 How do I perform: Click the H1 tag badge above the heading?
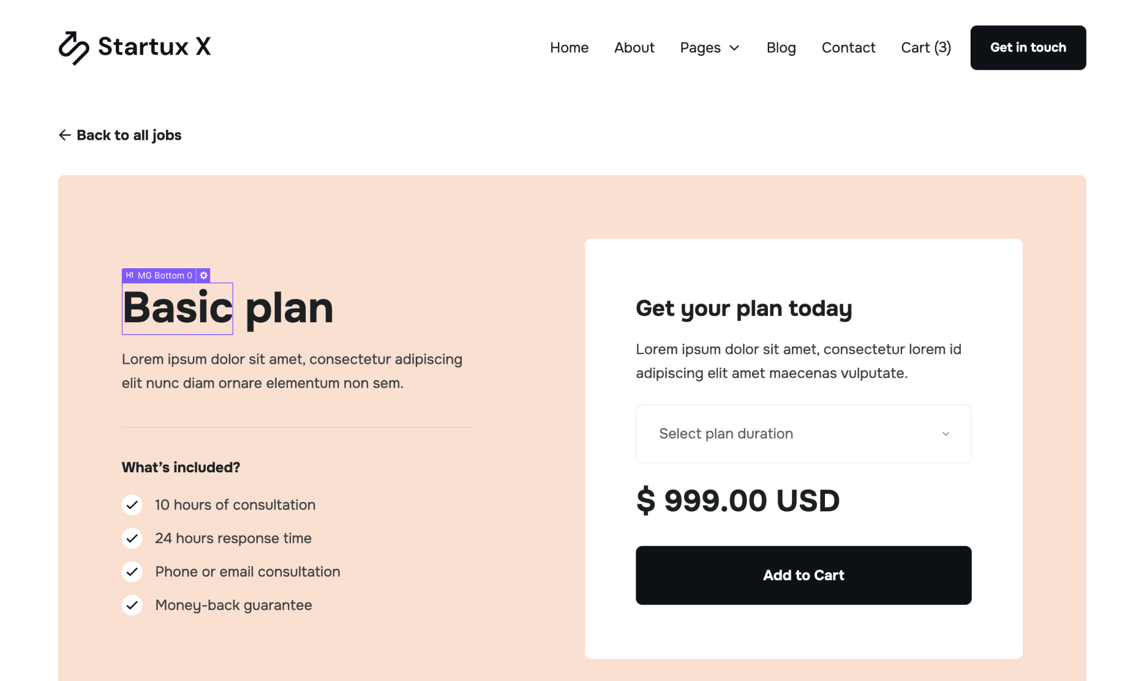[129, 276]
